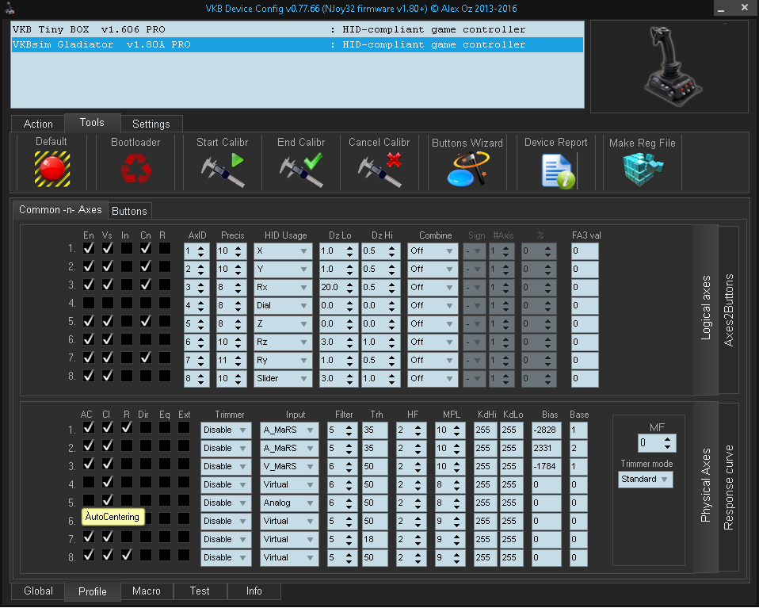Viewport: 759px width, 608px height.
Task: Start calibration with the Start Calibr icon
Action: pyautogui.click(x=222, y=168)
